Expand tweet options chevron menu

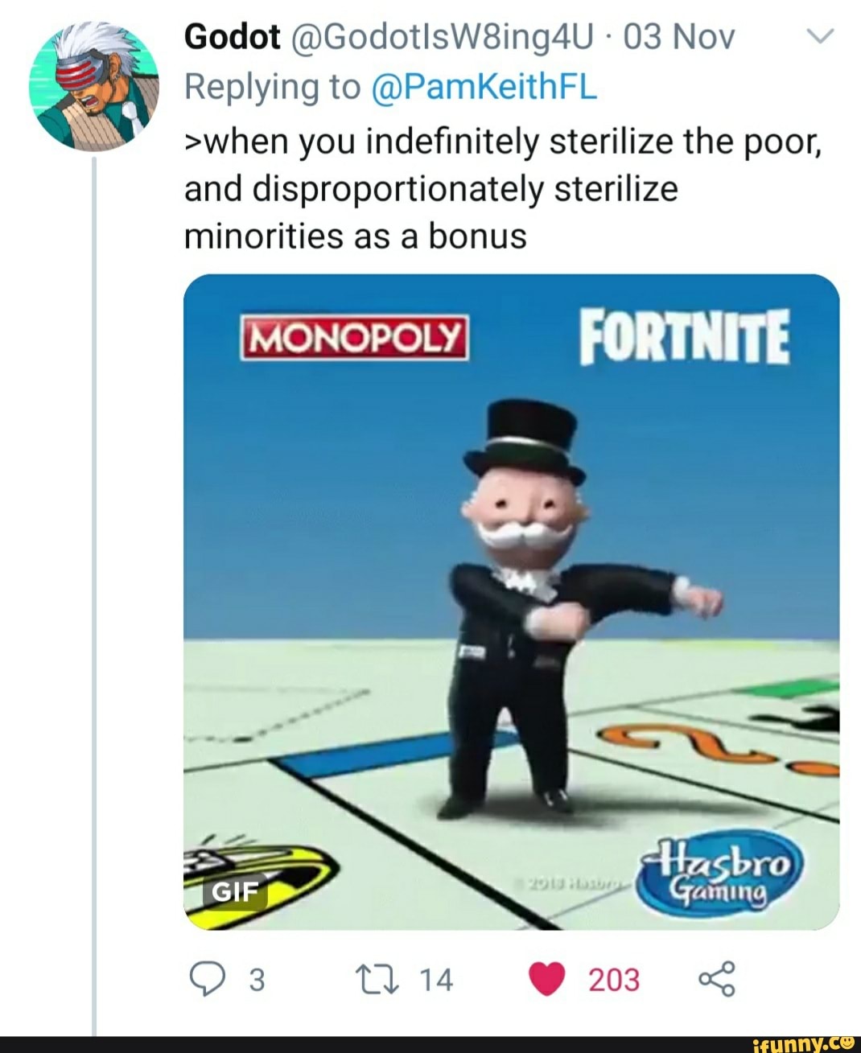pos(822,36)
